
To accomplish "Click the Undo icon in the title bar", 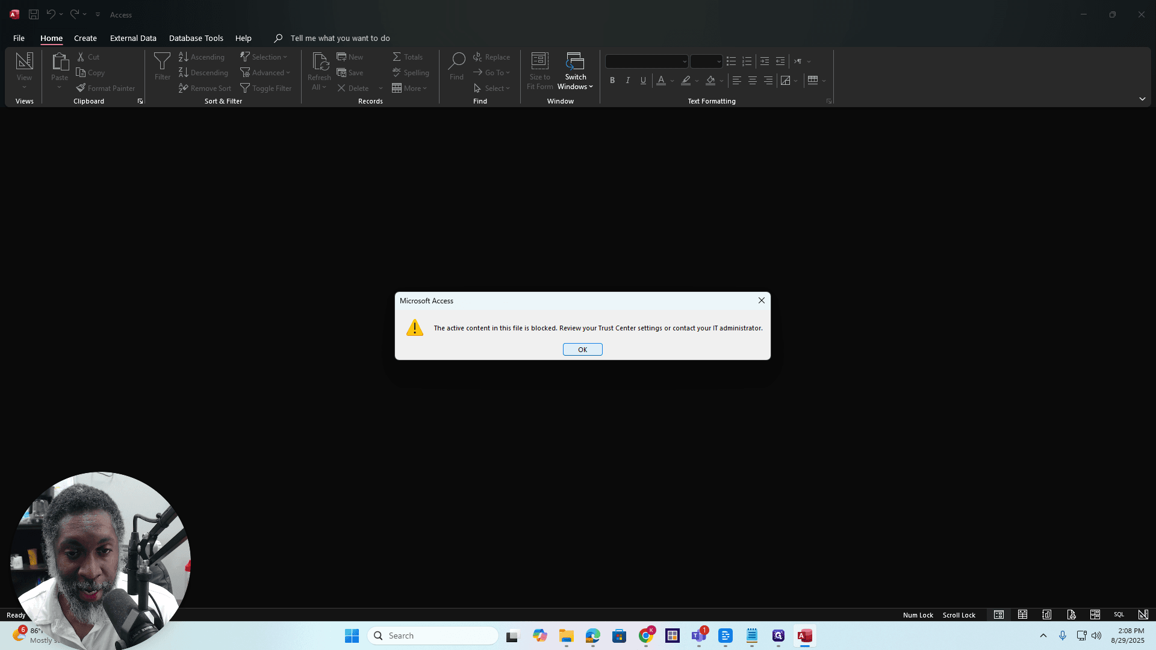I will coord(51,14).
